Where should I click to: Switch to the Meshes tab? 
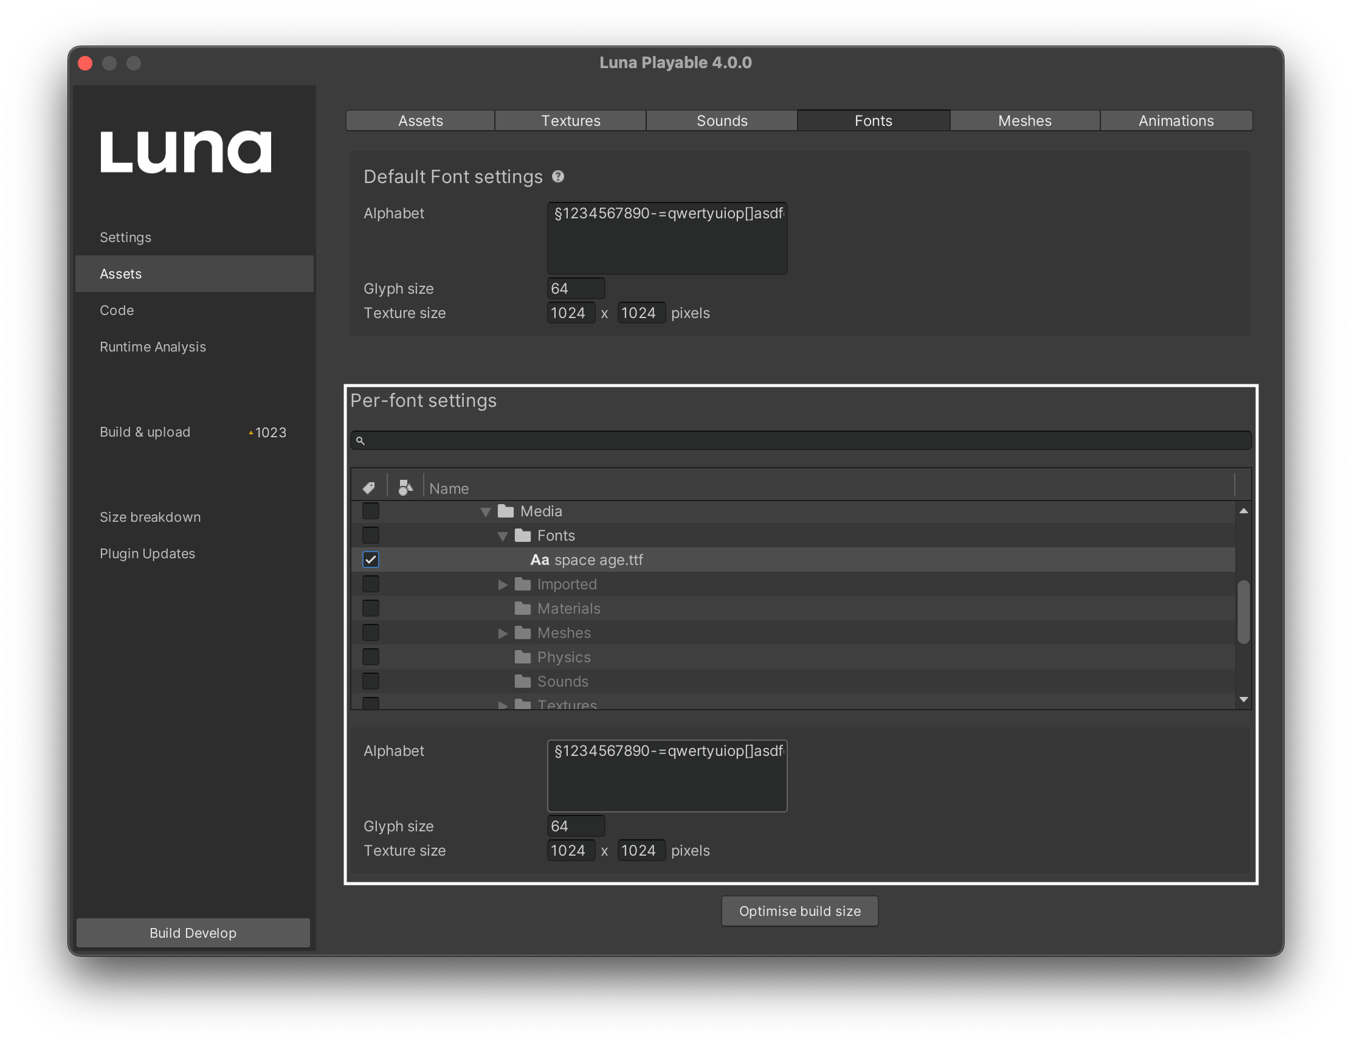tap(1024, 121)
